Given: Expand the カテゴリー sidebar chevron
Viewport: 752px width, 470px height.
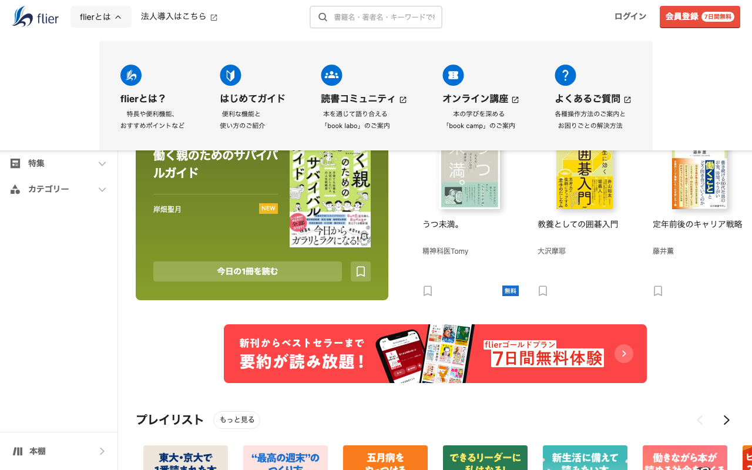Looking at the screenshot, I should point(102,189).
